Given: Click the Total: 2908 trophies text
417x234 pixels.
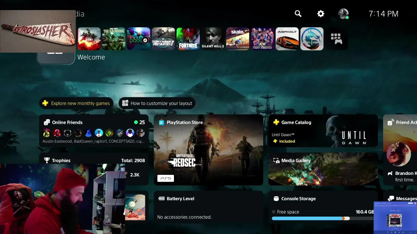Looking at the screenshot, I should pyautogui.click(x=133, y=160).
